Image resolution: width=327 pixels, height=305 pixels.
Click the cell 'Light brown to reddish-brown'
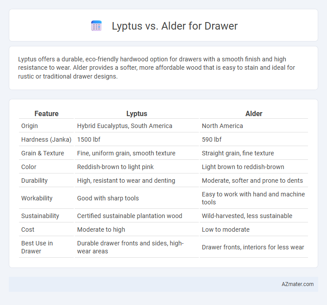pos(243,167)
